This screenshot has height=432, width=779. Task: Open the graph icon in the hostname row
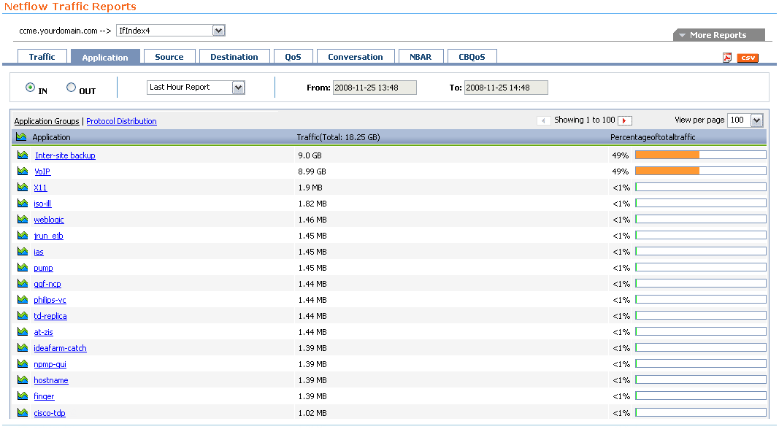(x=23, y=380)
